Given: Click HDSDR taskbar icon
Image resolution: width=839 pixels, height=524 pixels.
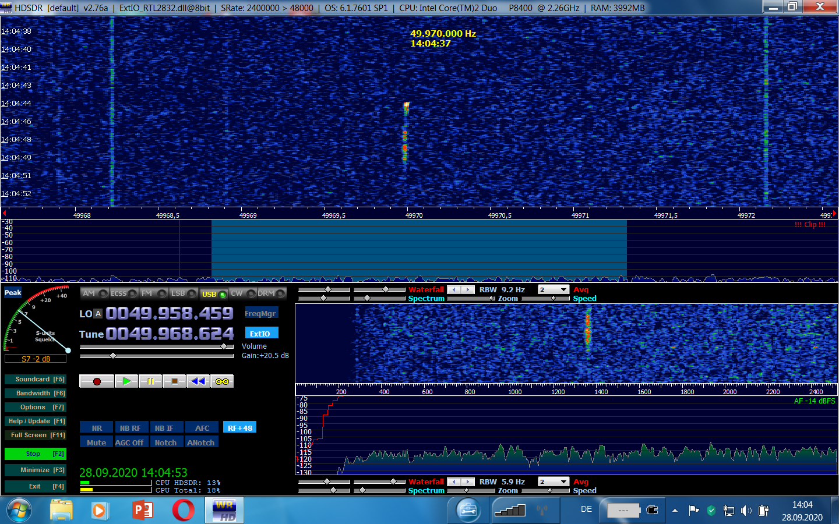Looking at the screenshot, I should pos(224,511).
